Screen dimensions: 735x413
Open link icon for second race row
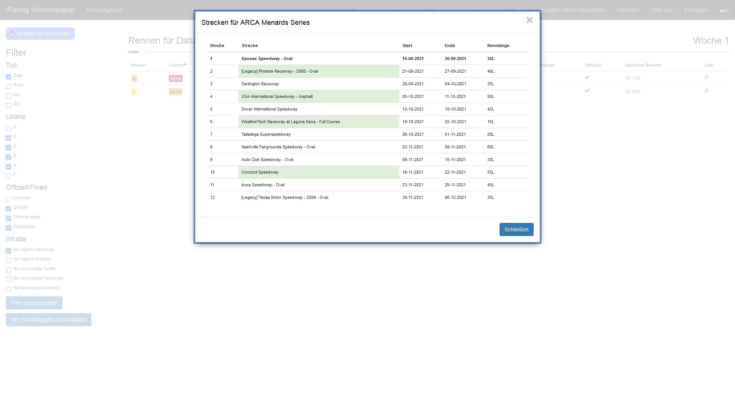(706, 91)
